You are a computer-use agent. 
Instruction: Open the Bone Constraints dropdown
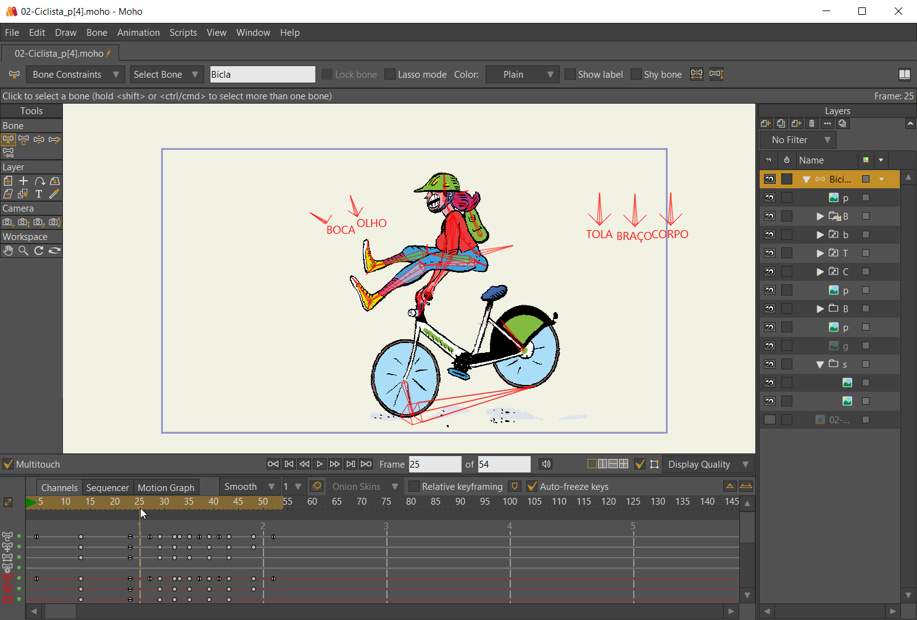75,75
